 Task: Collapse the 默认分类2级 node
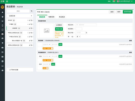(10, 37)
